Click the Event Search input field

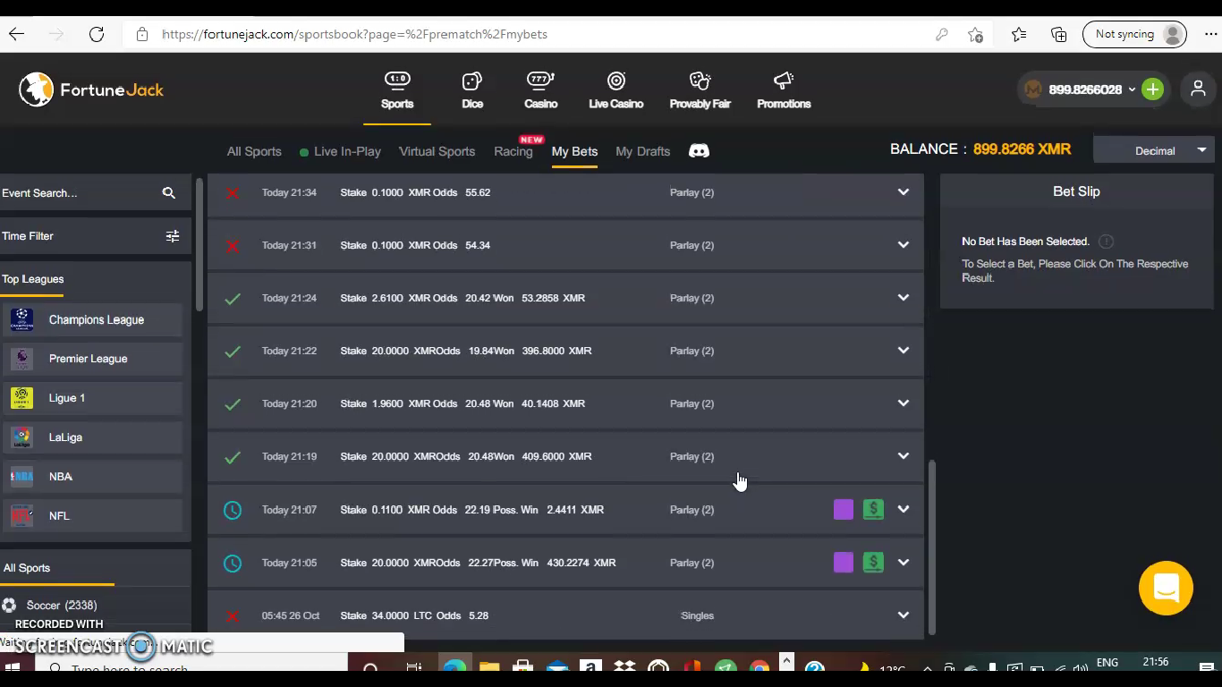[79, 193]
